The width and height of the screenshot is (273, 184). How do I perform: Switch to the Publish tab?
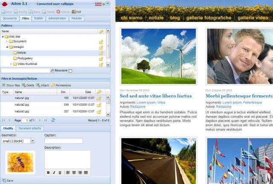(x=38, y=18)
